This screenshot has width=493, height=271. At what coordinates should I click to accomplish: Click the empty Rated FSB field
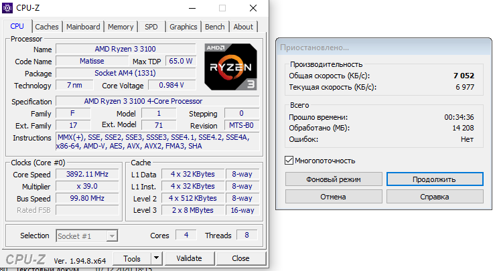pos(87,210)
